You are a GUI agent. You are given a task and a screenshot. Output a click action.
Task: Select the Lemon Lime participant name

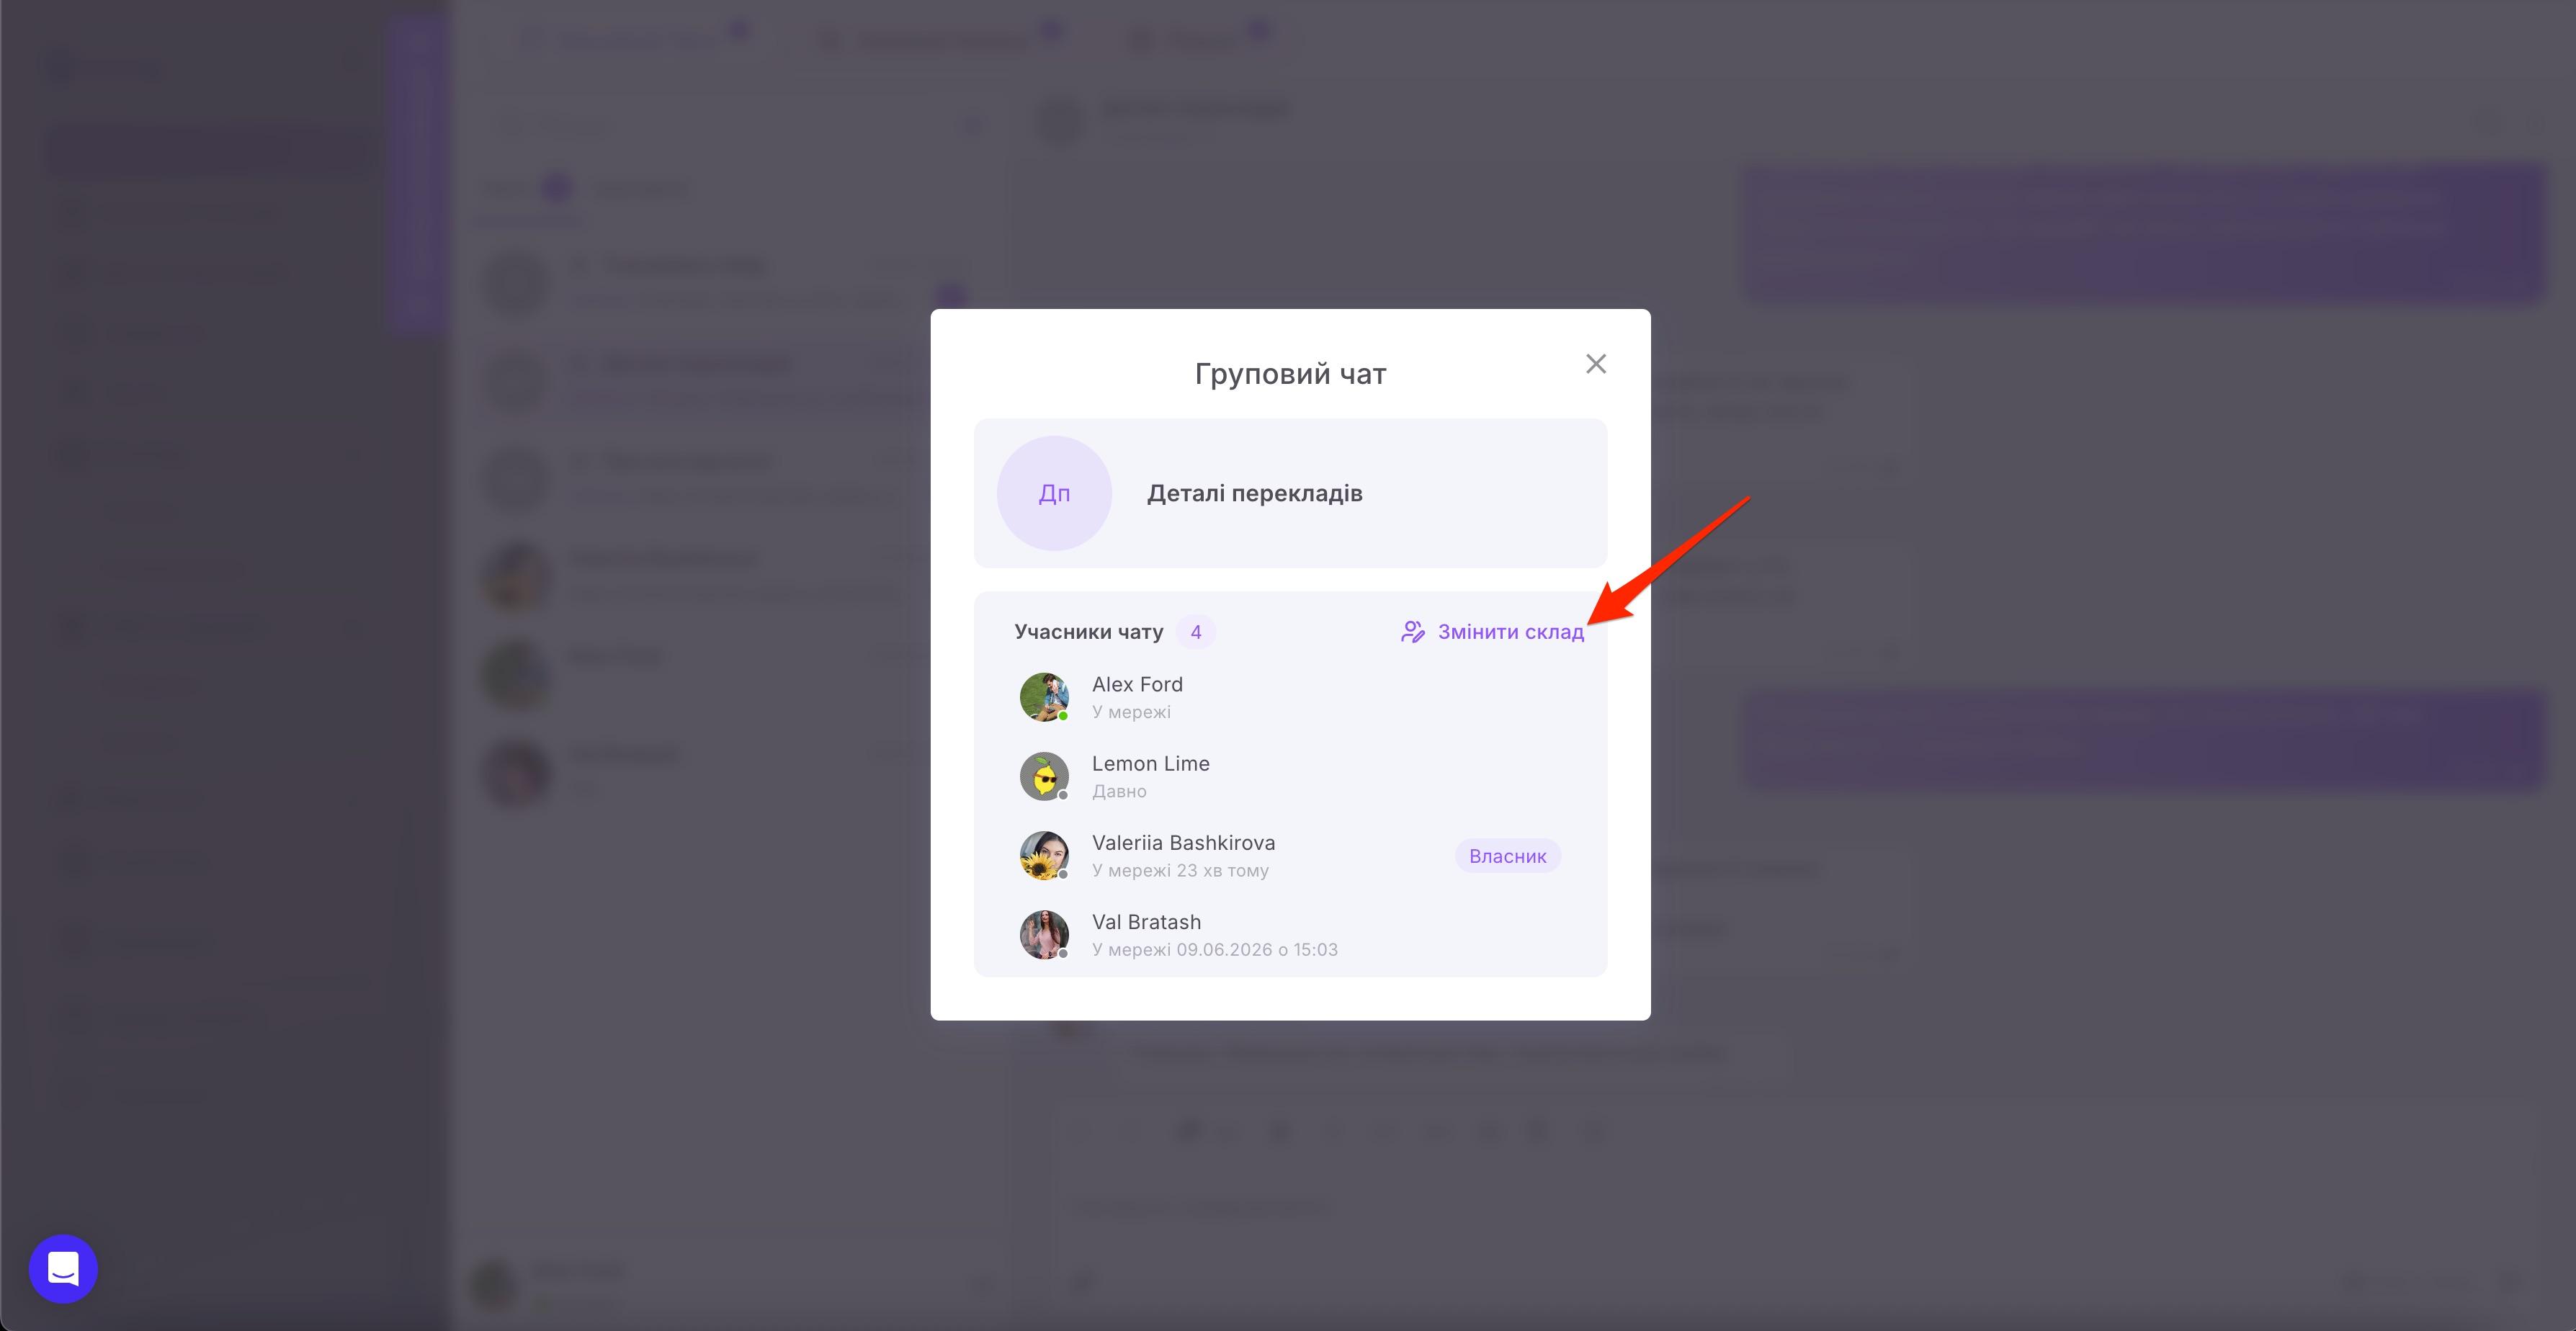tap(1150, 763)
